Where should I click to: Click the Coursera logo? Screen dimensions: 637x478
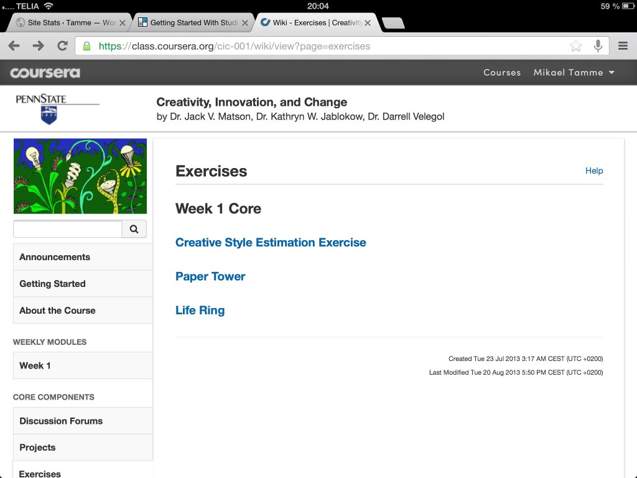pos(45,73)
